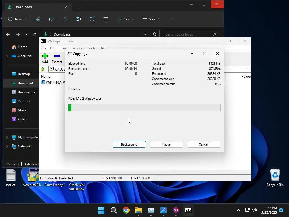Click the Add icon in 7-Zip toolbar

pos(45,56)
